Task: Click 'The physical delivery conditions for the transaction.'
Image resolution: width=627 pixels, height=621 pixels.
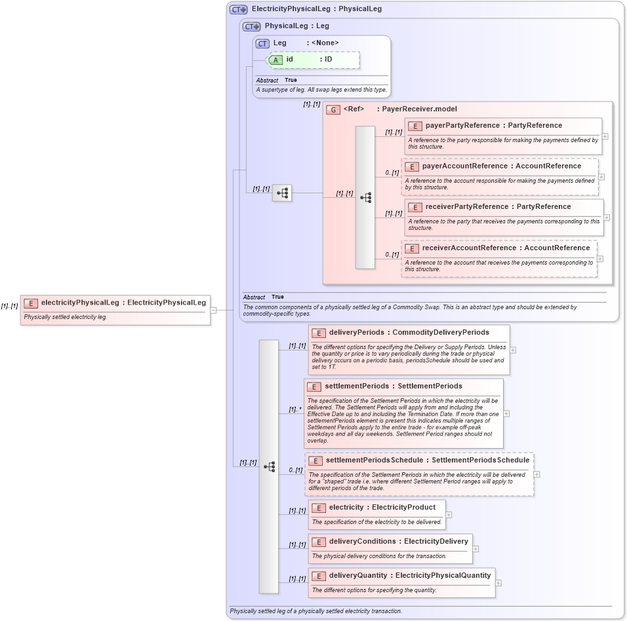Action: click(x=379, y=556)
